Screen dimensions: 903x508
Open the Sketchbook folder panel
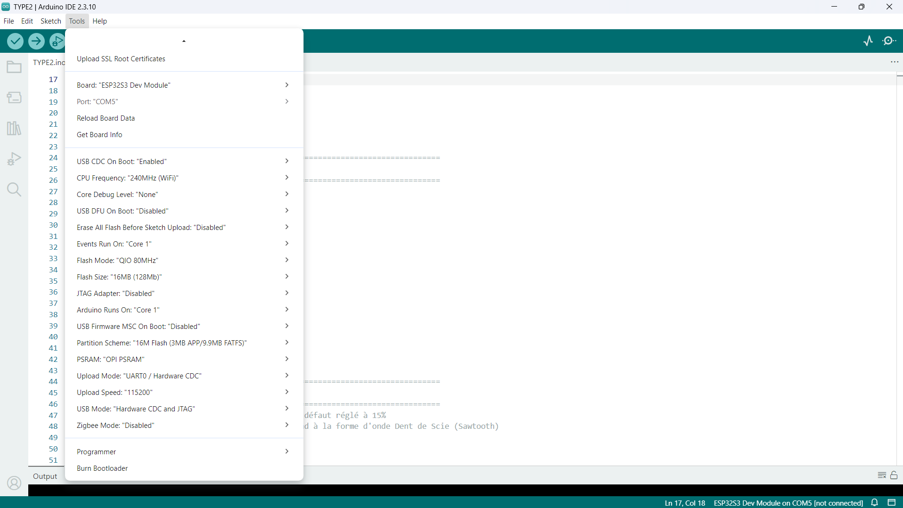pyautogui.click(x=14, y=67)
